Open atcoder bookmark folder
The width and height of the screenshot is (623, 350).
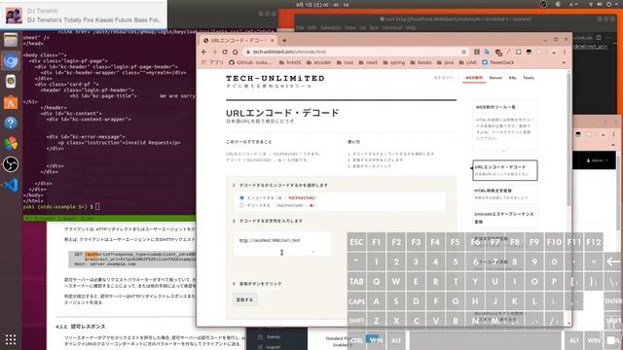pos(318,62)
